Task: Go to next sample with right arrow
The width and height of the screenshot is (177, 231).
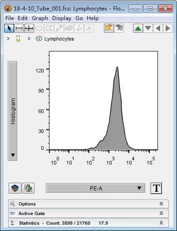Action: click(167, 28)
